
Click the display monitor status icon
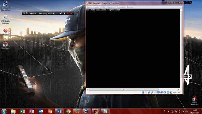(x=158, y=92)
